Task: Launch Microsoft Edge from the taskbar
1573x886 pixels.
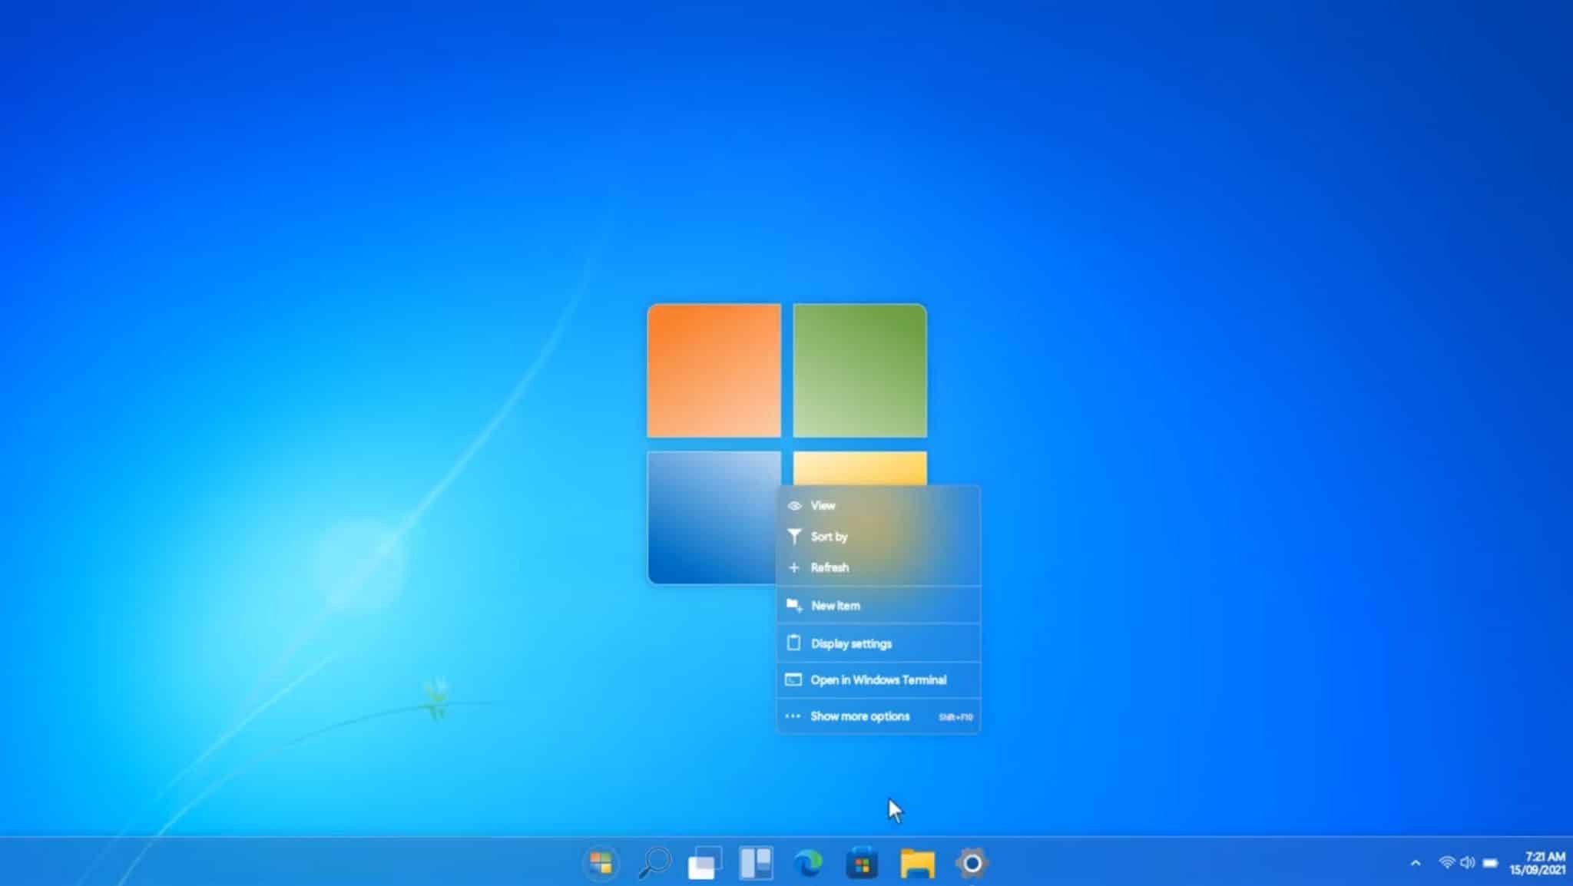Action: [809, 863]
